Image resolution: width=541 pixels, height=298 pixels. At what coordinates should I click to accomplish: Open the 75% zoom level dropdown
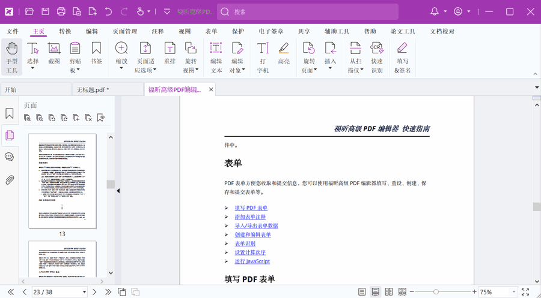tap(514, 292)
